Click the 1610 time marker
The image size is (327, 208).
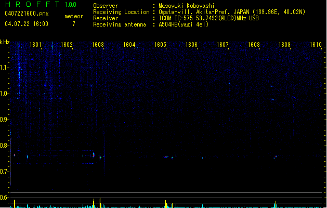coord(316,45)
